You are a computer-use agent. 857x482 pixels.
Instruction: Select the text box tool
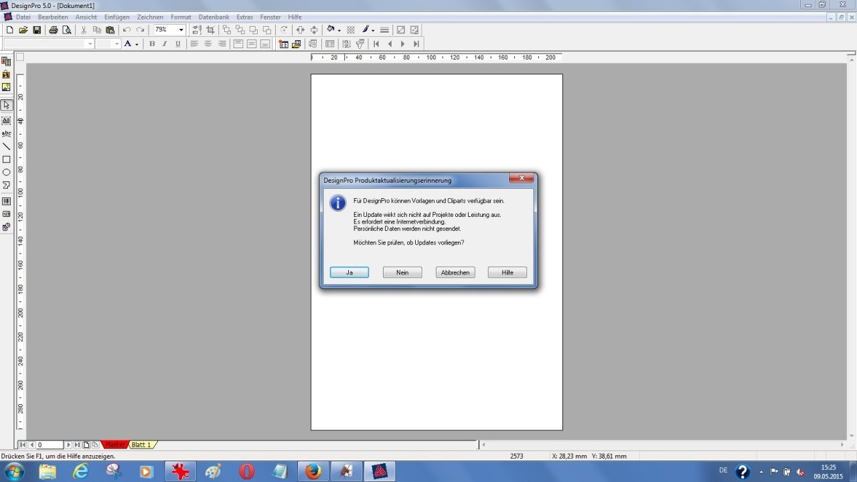pyautogui.click(x=7, y=120)
